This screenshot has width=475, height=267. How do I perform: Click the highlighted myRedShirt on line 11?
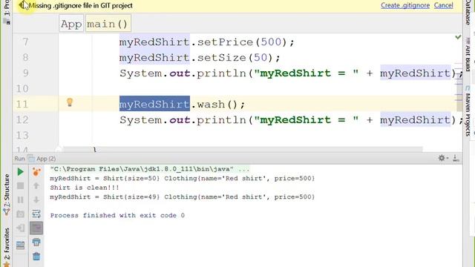tap(154, 104)
